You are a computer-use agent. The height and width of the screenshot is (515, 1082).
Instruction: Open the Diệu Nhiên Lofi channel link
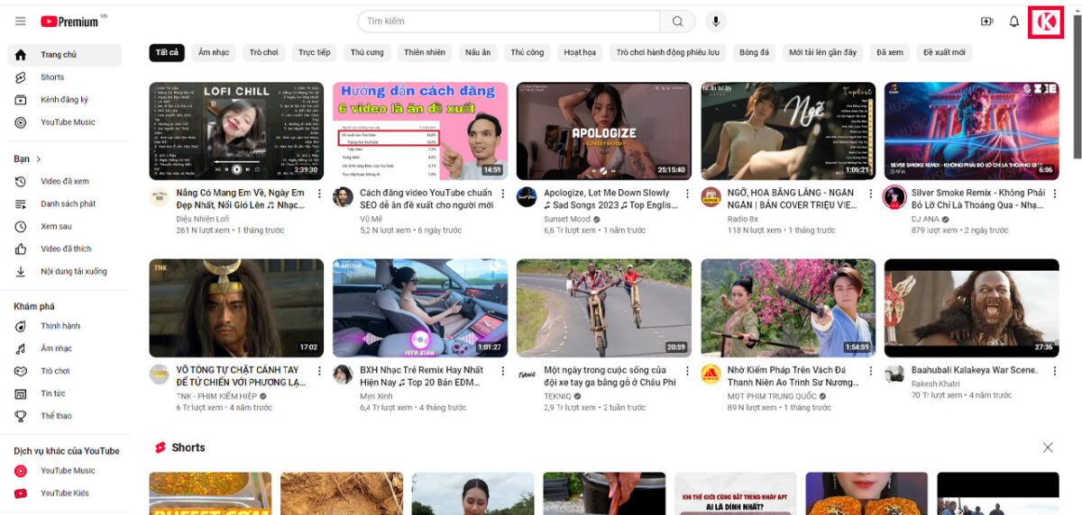[202, 219]
